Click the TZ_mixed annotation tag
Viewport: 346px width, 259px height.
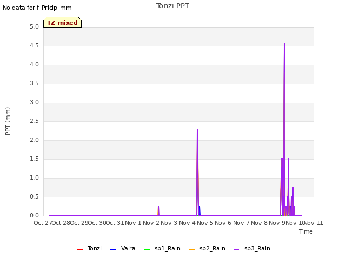click(x=63, y=22)
